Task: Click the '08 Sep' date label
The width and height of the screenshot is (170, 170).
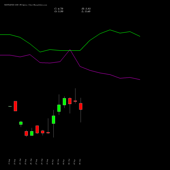Action: [80, 162]
